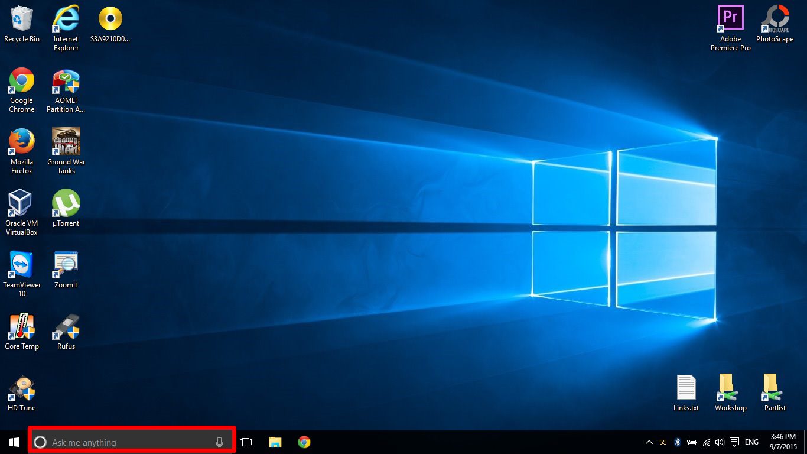Click the Cortana circle icon
This screenshot has height=454, width=807.
(40, 442)
